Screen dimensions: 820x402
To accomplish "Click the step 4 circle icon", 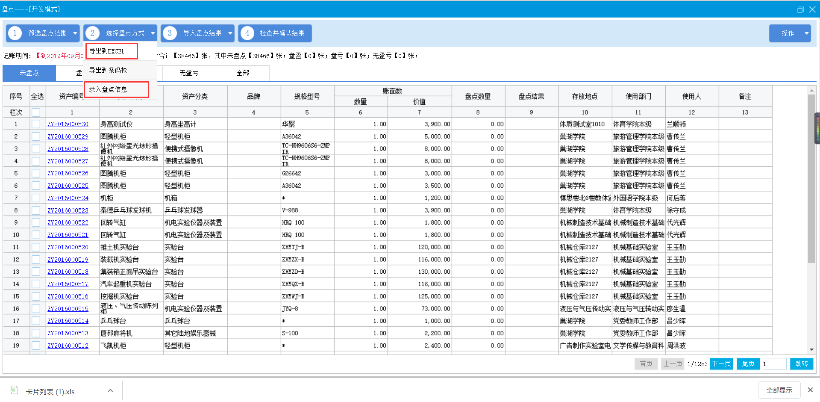I will click(247, 33).
